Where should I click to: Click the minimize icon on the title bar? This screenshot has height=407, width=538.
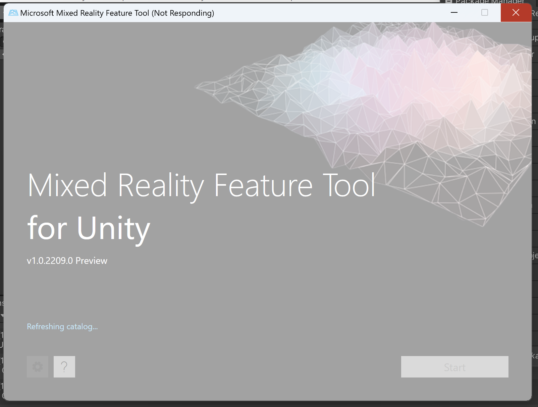click(454, 13)
